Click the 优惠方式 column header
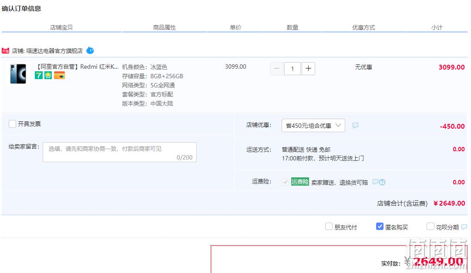471x273 pixels. (x=363, y=27)
